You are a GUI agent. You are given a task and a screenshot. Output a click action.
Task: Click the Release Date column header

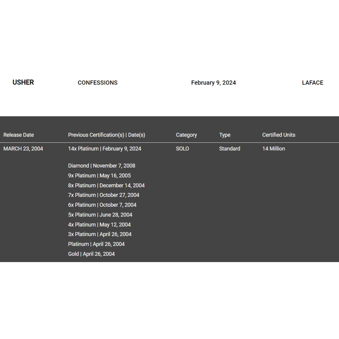click(x=19, y=135)
